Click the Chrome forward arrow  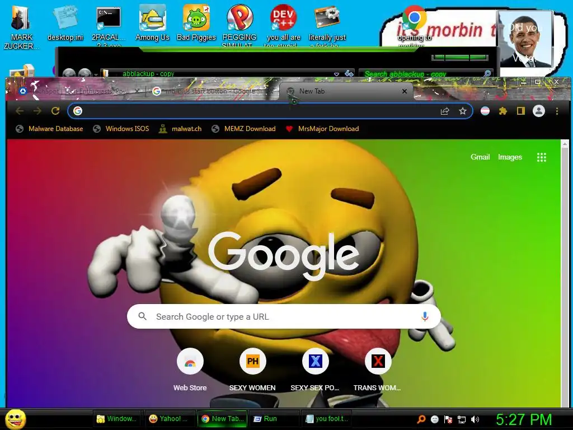pos(37,111)
